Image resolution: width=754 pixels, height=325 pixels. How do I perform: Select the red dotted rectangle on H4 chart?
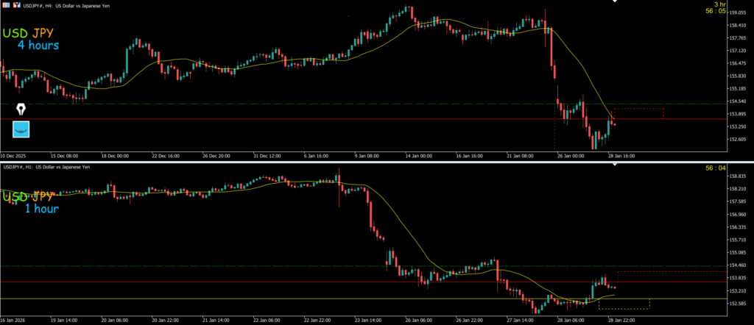click(x=638, y=113)
